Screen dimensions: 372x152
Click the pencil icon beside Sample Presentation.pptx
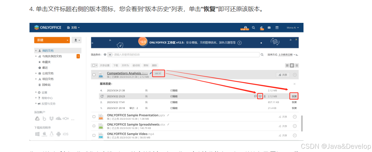tap(168, 115)
